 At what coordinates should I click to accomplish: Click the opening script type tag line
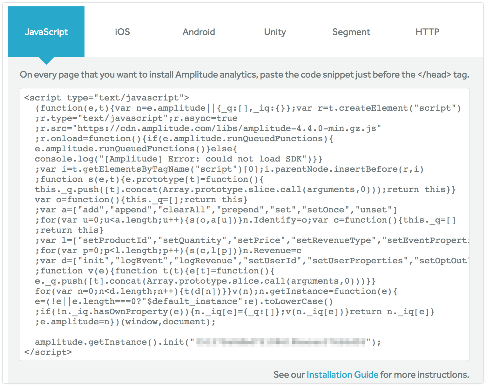click(107, 98)
